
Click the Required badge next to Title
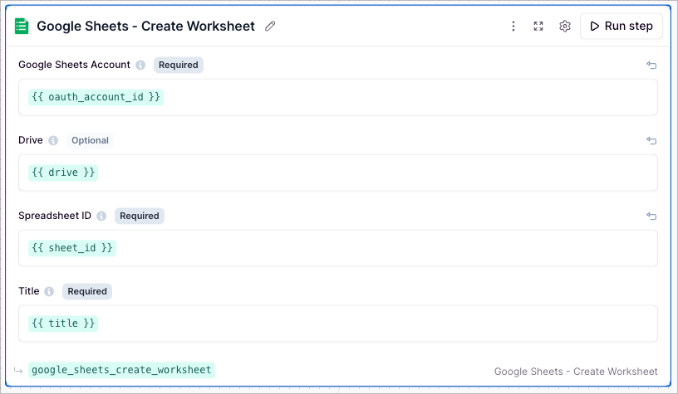(87, 292)
